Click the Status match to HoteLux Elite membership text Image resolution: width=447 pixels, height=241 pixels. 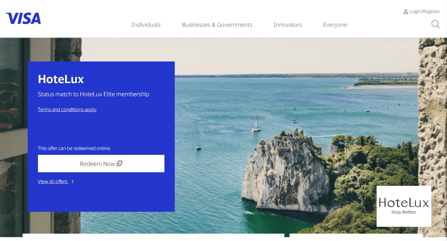(x=94, y=94)
